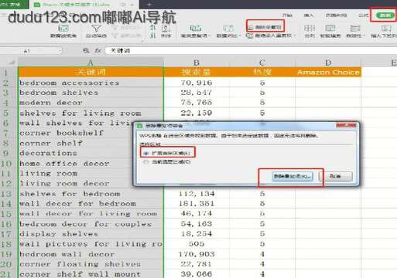This screenshot has height=278, width=397.
Task: Switch to the Data (数据) ribbon tab
Action: (385, 15)
